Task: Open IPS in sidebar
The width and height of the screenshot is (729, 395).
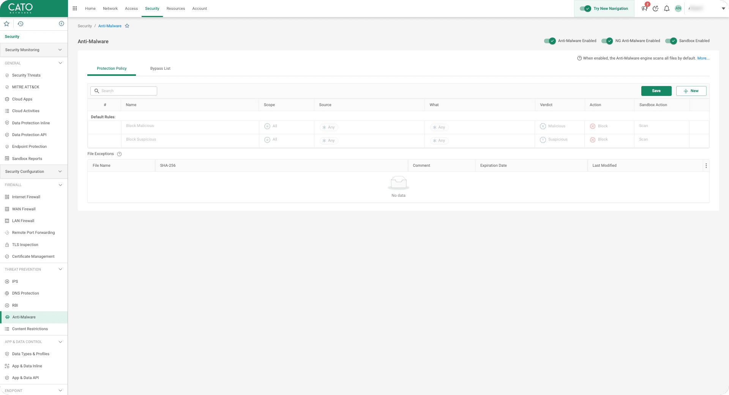Action: [15, 282]
